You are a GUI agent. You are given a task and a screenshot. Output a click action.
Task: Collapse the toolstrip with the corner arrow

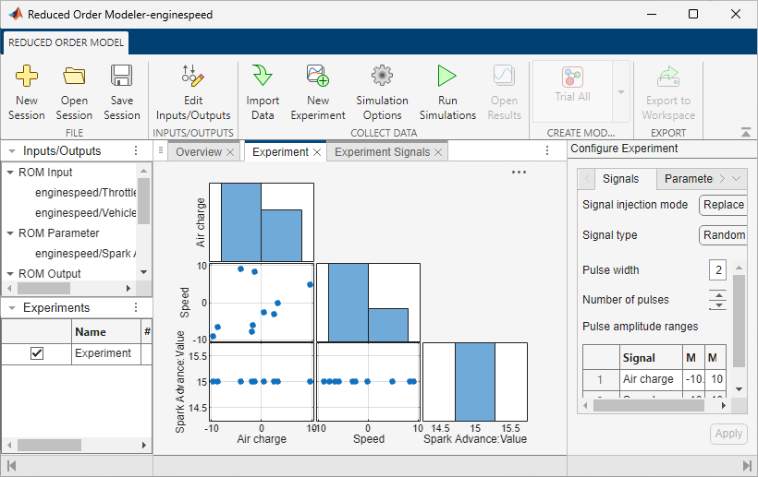(746, 132)
